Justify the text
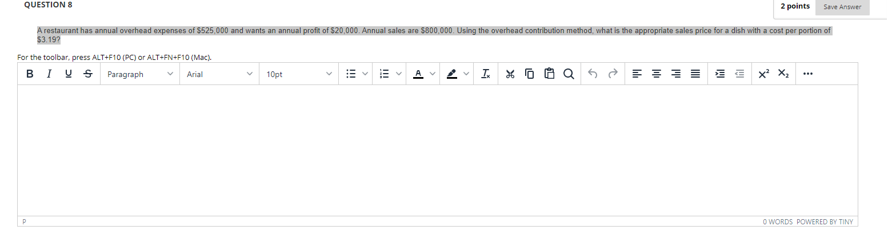The width and height of the screenshot is (896, 238). click(x=695, y=74)
